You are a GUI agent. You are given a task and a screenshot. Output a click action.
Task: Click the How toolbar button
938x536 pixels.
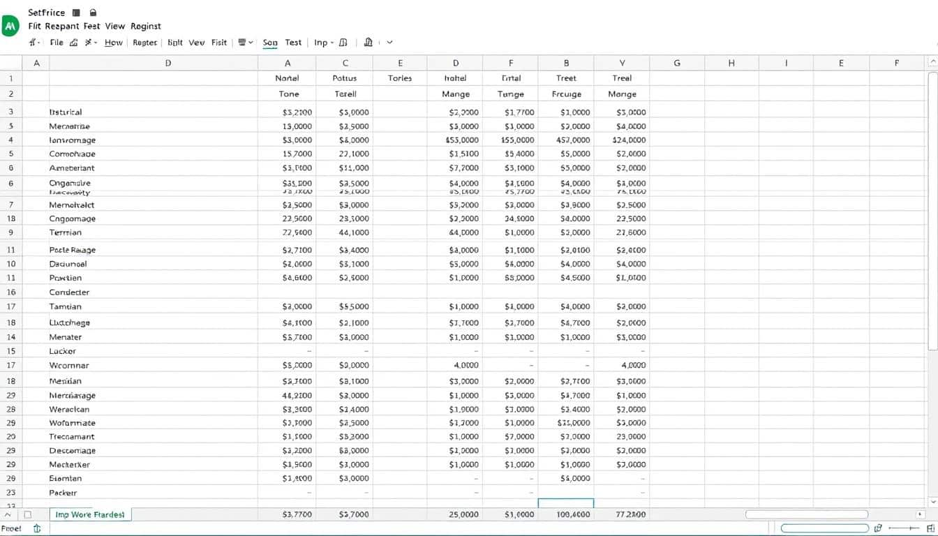(113, 43)
